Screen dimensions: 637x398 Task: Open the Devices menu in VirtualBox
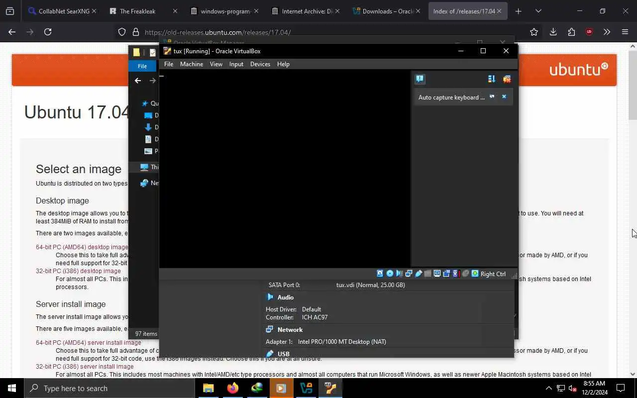(260, 64)
